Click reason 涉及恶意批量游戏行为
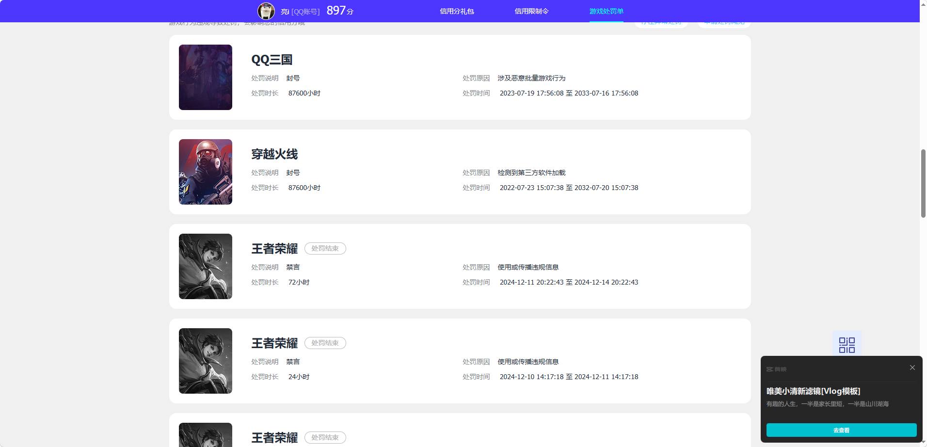Screen dimensions: 927x447 tap(531, 78)
